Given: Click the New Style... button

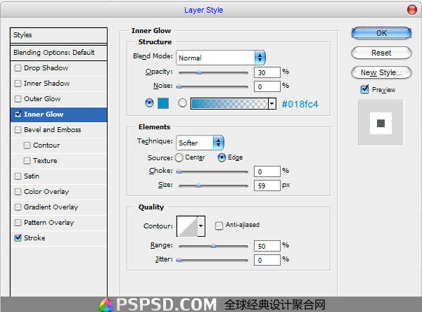Looking at the screenshot, I should tap(381, 72).
